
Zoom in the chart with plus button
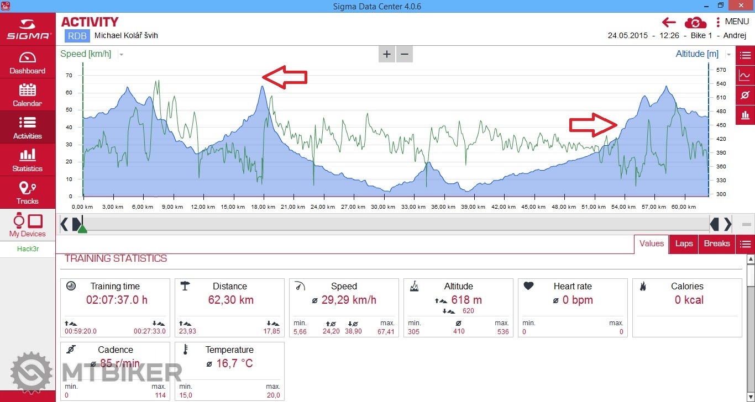[x=387, y=54]
